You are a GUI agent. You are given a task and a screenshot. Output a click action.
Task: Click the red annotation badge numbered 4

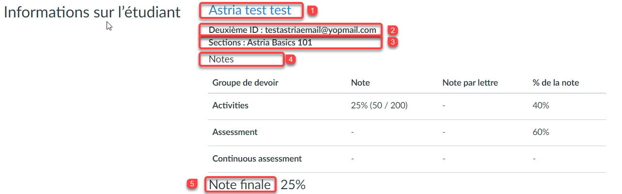[291, 60]
